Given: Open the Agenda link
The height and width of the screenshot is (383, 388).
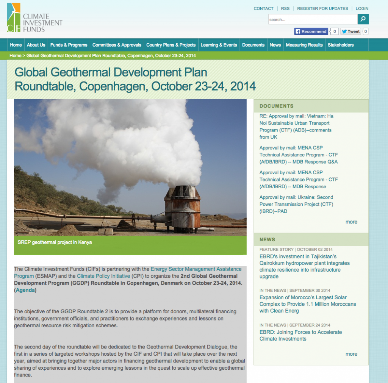Looking at the screenshot, I should [25, 290].
